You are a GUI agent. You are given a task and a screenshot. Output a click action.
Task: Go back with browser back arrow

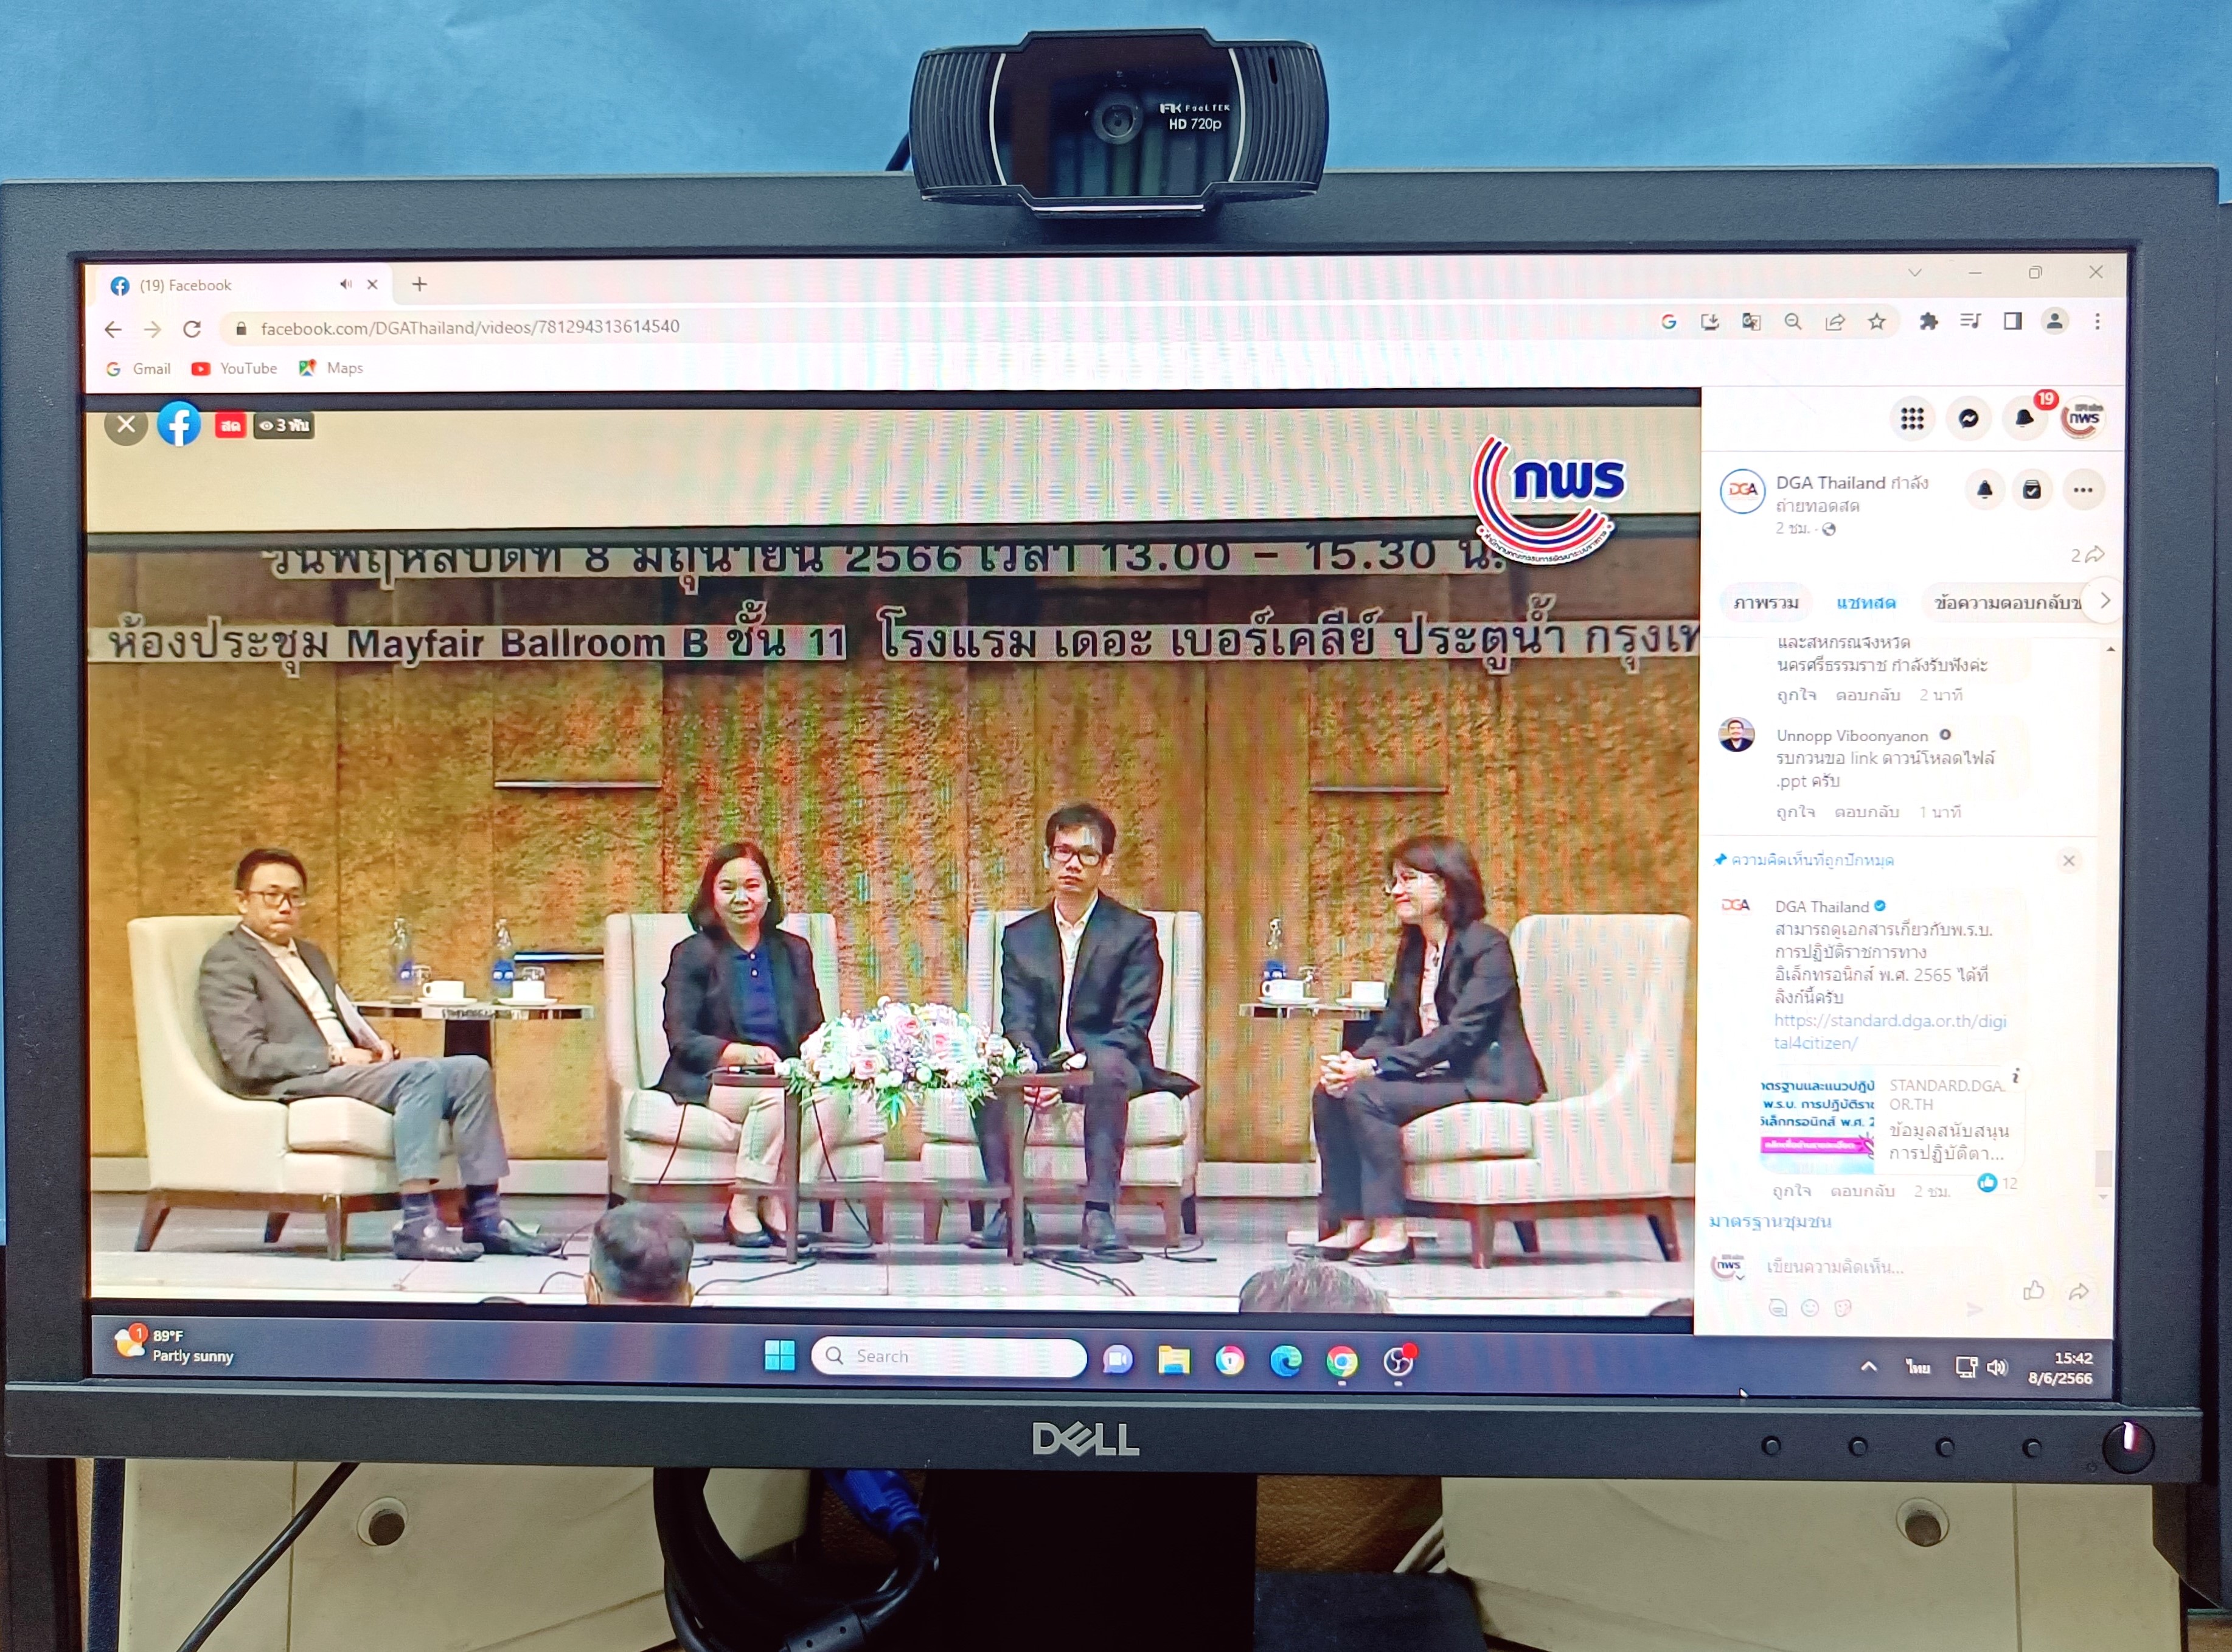tap(113, 329)
